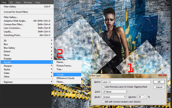The height and width of the screenshot is (108, 172).
Task: Select Convert for Smart Filters
Action: point(27,12)
